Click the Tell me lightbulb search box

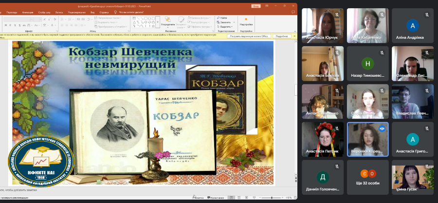[x=129, y=12]
